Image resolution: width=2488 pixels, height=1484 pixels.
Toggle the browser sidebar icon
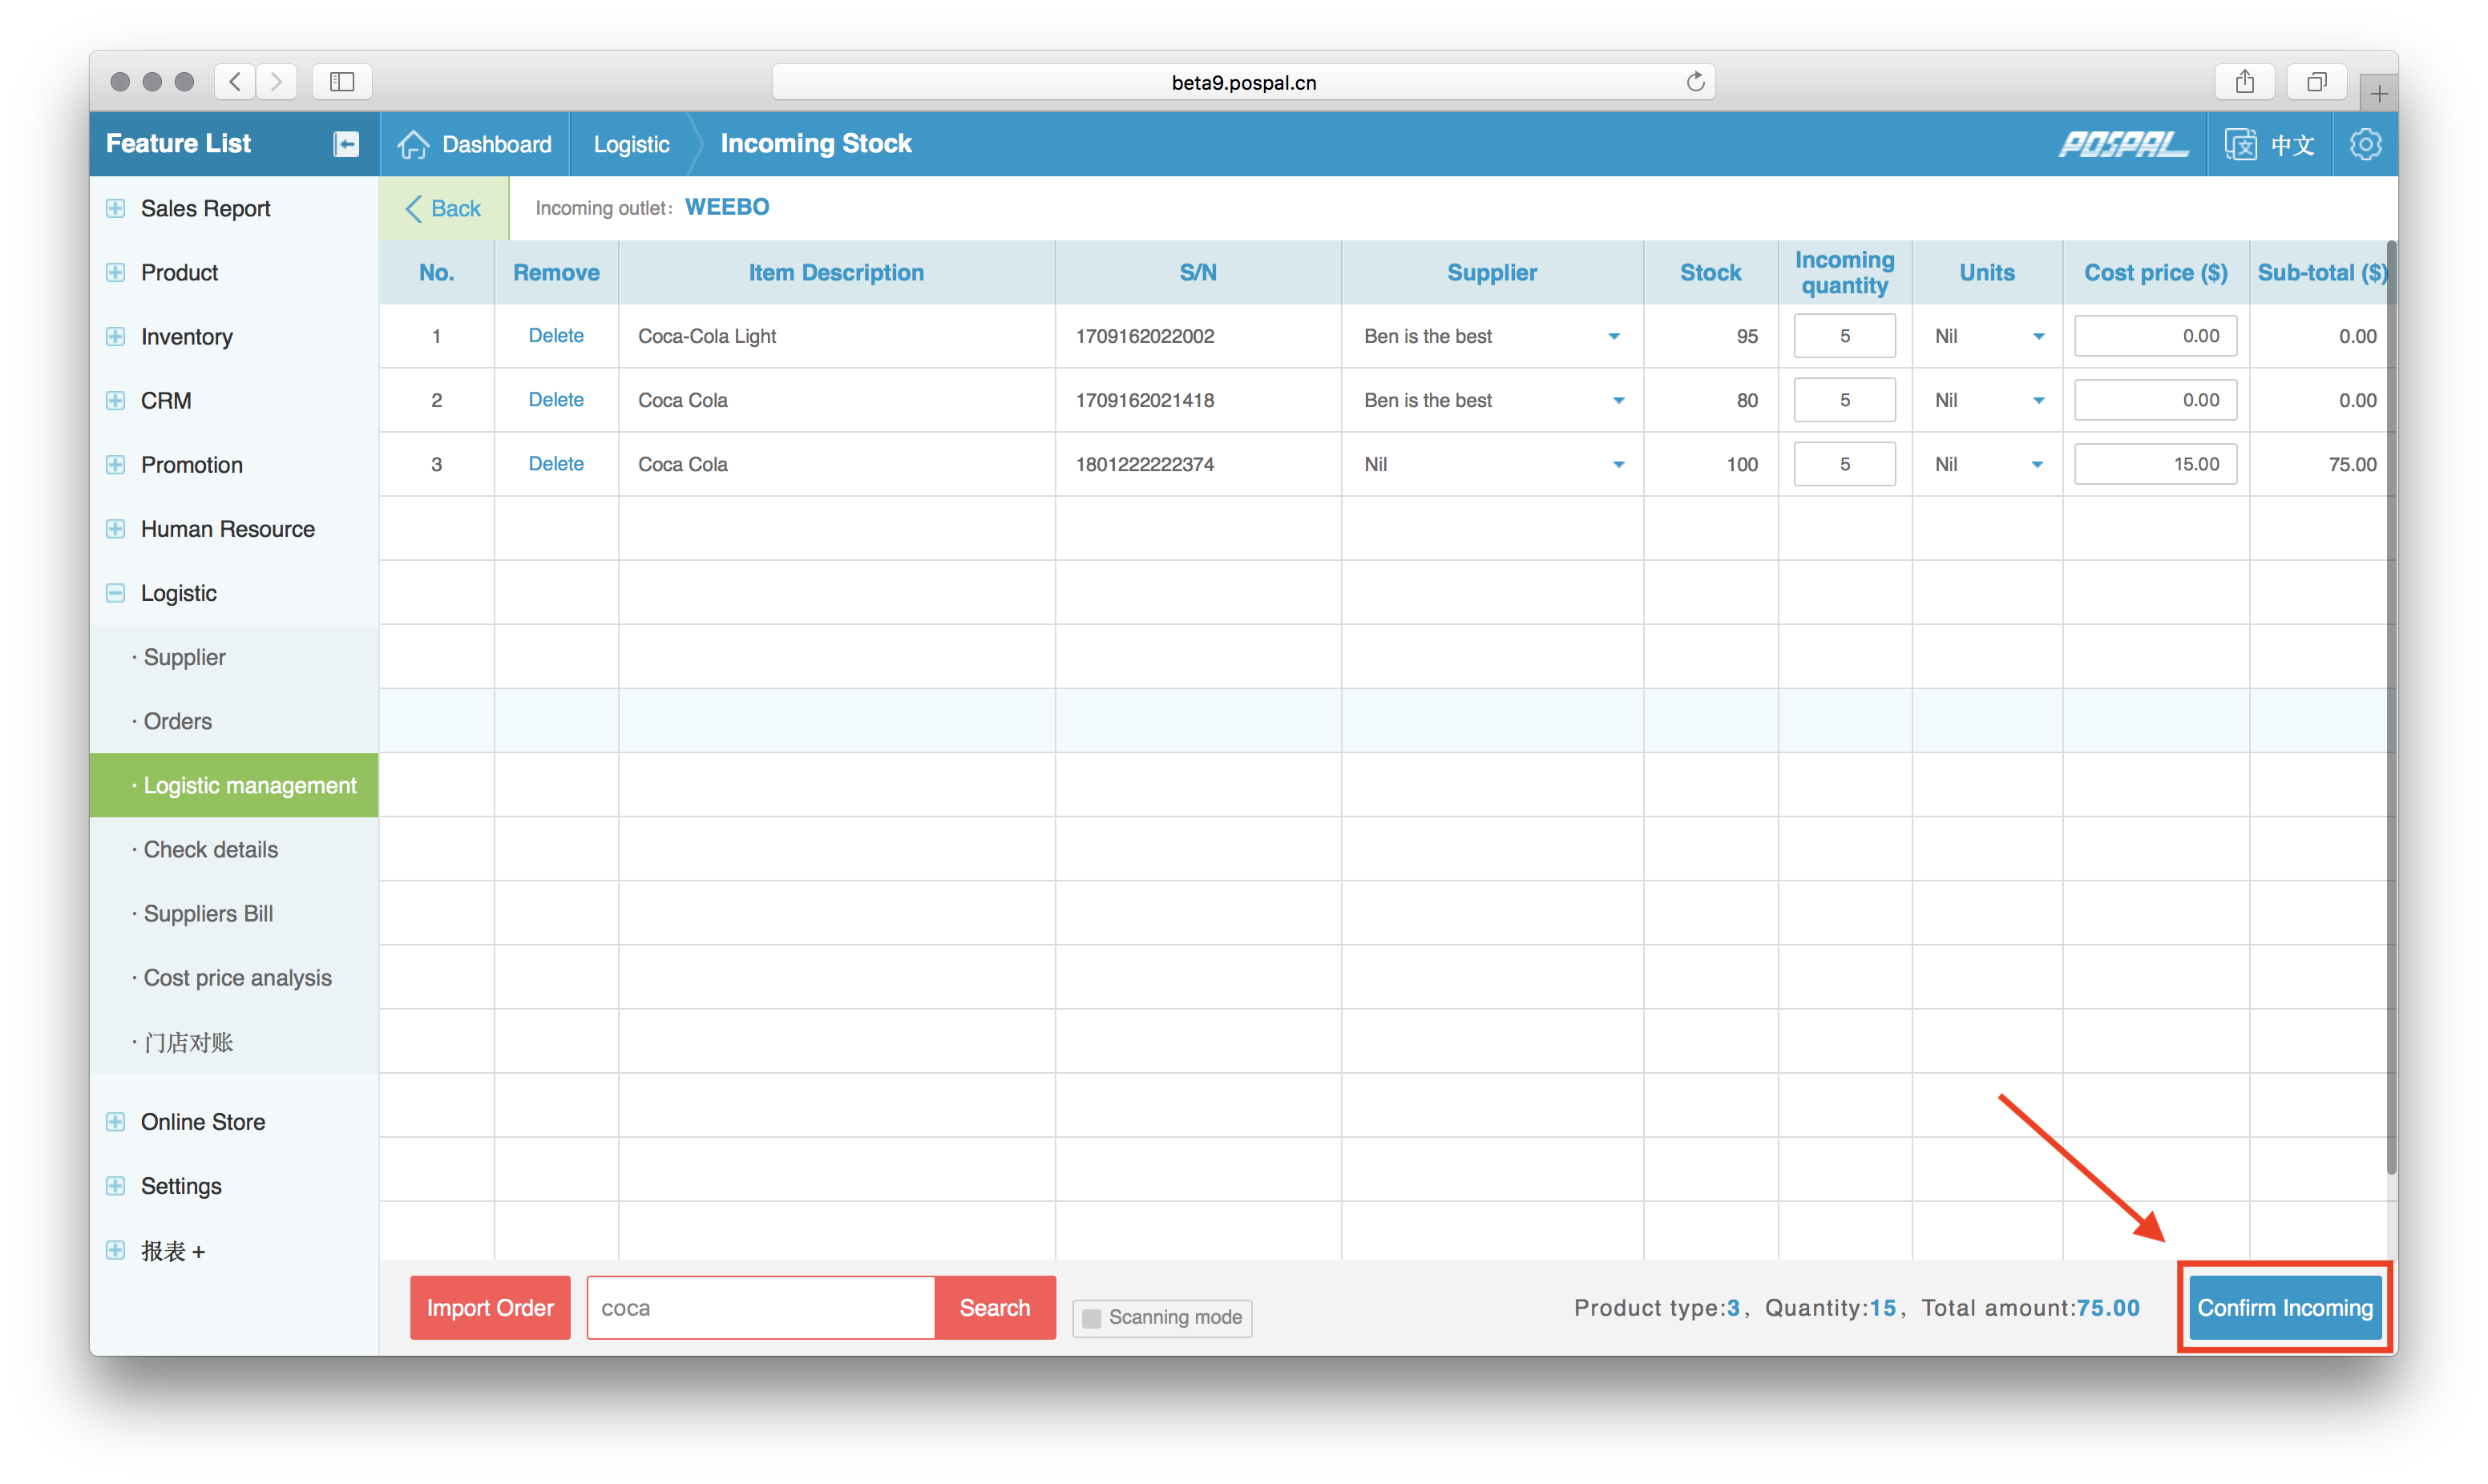pos(342,82)
